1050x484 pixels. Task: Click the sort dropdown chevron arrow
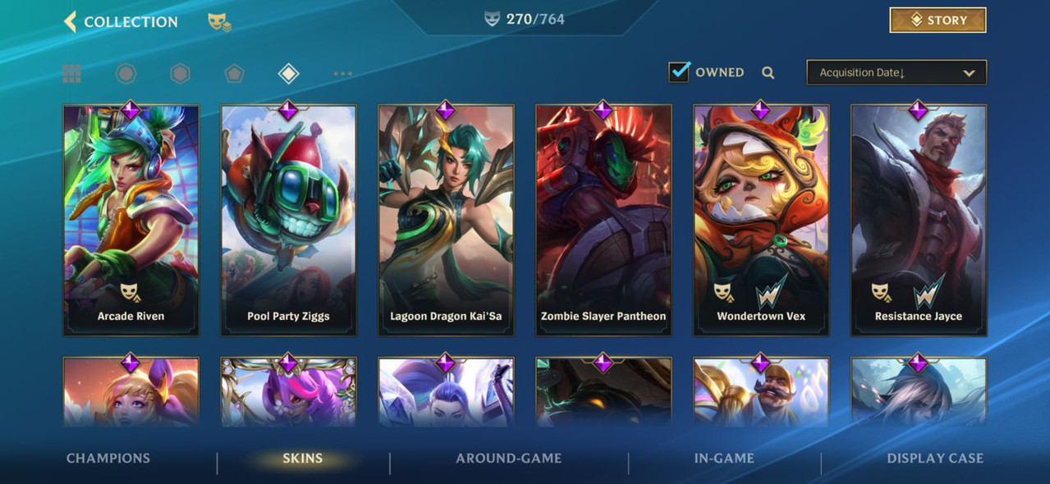click(969, 73)
